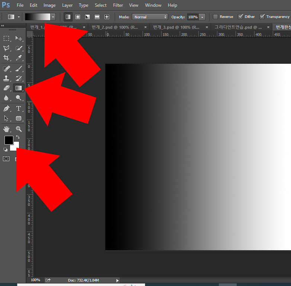
Task: Close the 번개_2.psd tab
Action: pos(145,27)
